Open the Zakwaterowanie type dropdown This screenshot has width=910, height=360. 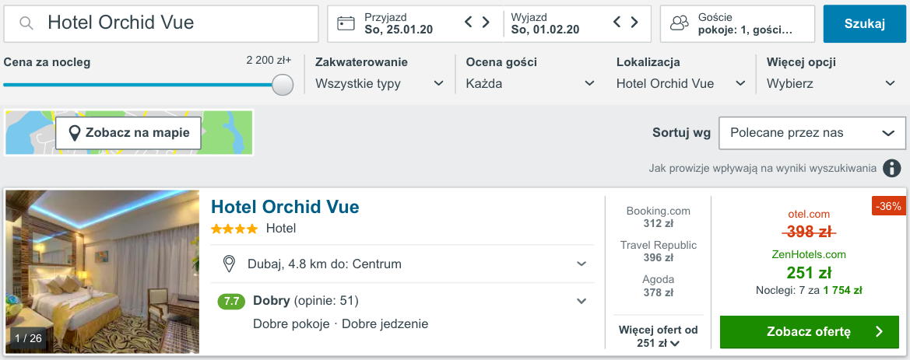coord(379,83)
